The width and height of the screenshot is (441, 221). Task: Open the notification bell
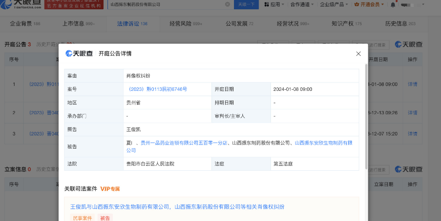393,4
